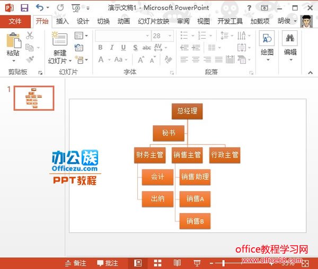Open Align Text dropdown
This screenshot has height=269, width=318.
244,48
